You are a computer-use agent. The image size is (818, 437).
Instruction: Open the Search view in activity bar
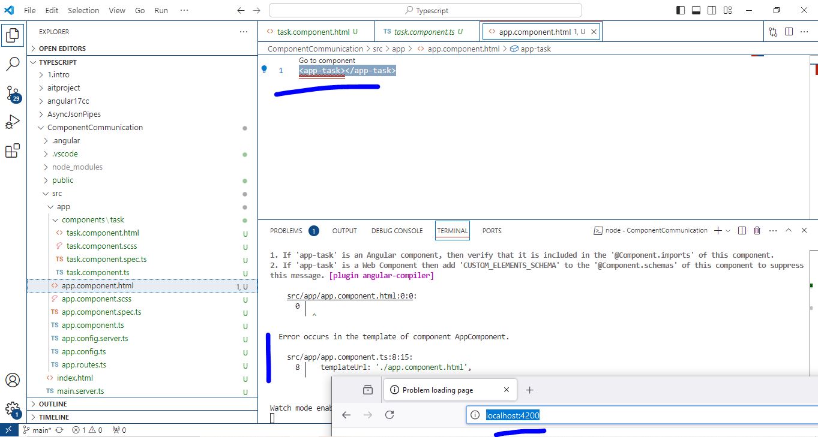tap(13, 64)
